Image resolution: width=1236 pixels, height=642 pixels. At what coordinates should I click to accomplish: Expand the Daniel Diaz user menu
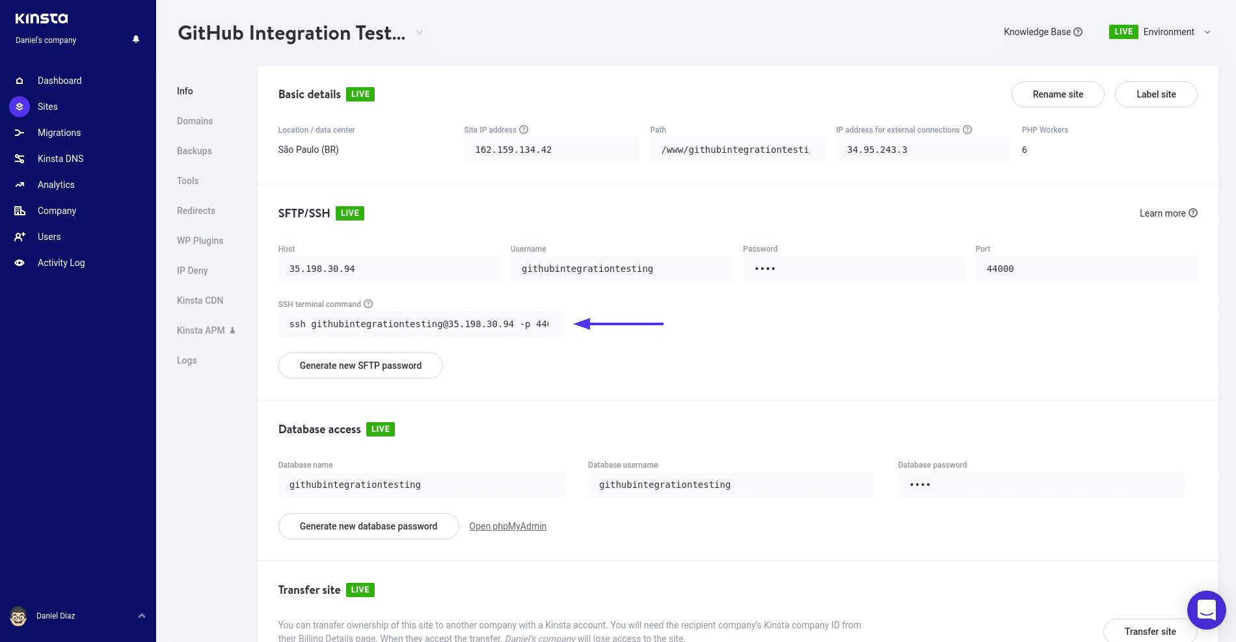pos(142,616)
